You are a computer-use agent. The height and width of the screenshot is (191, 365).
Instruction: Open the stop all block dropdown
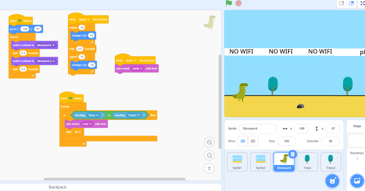pyautogui.click(x=80, y=132)
